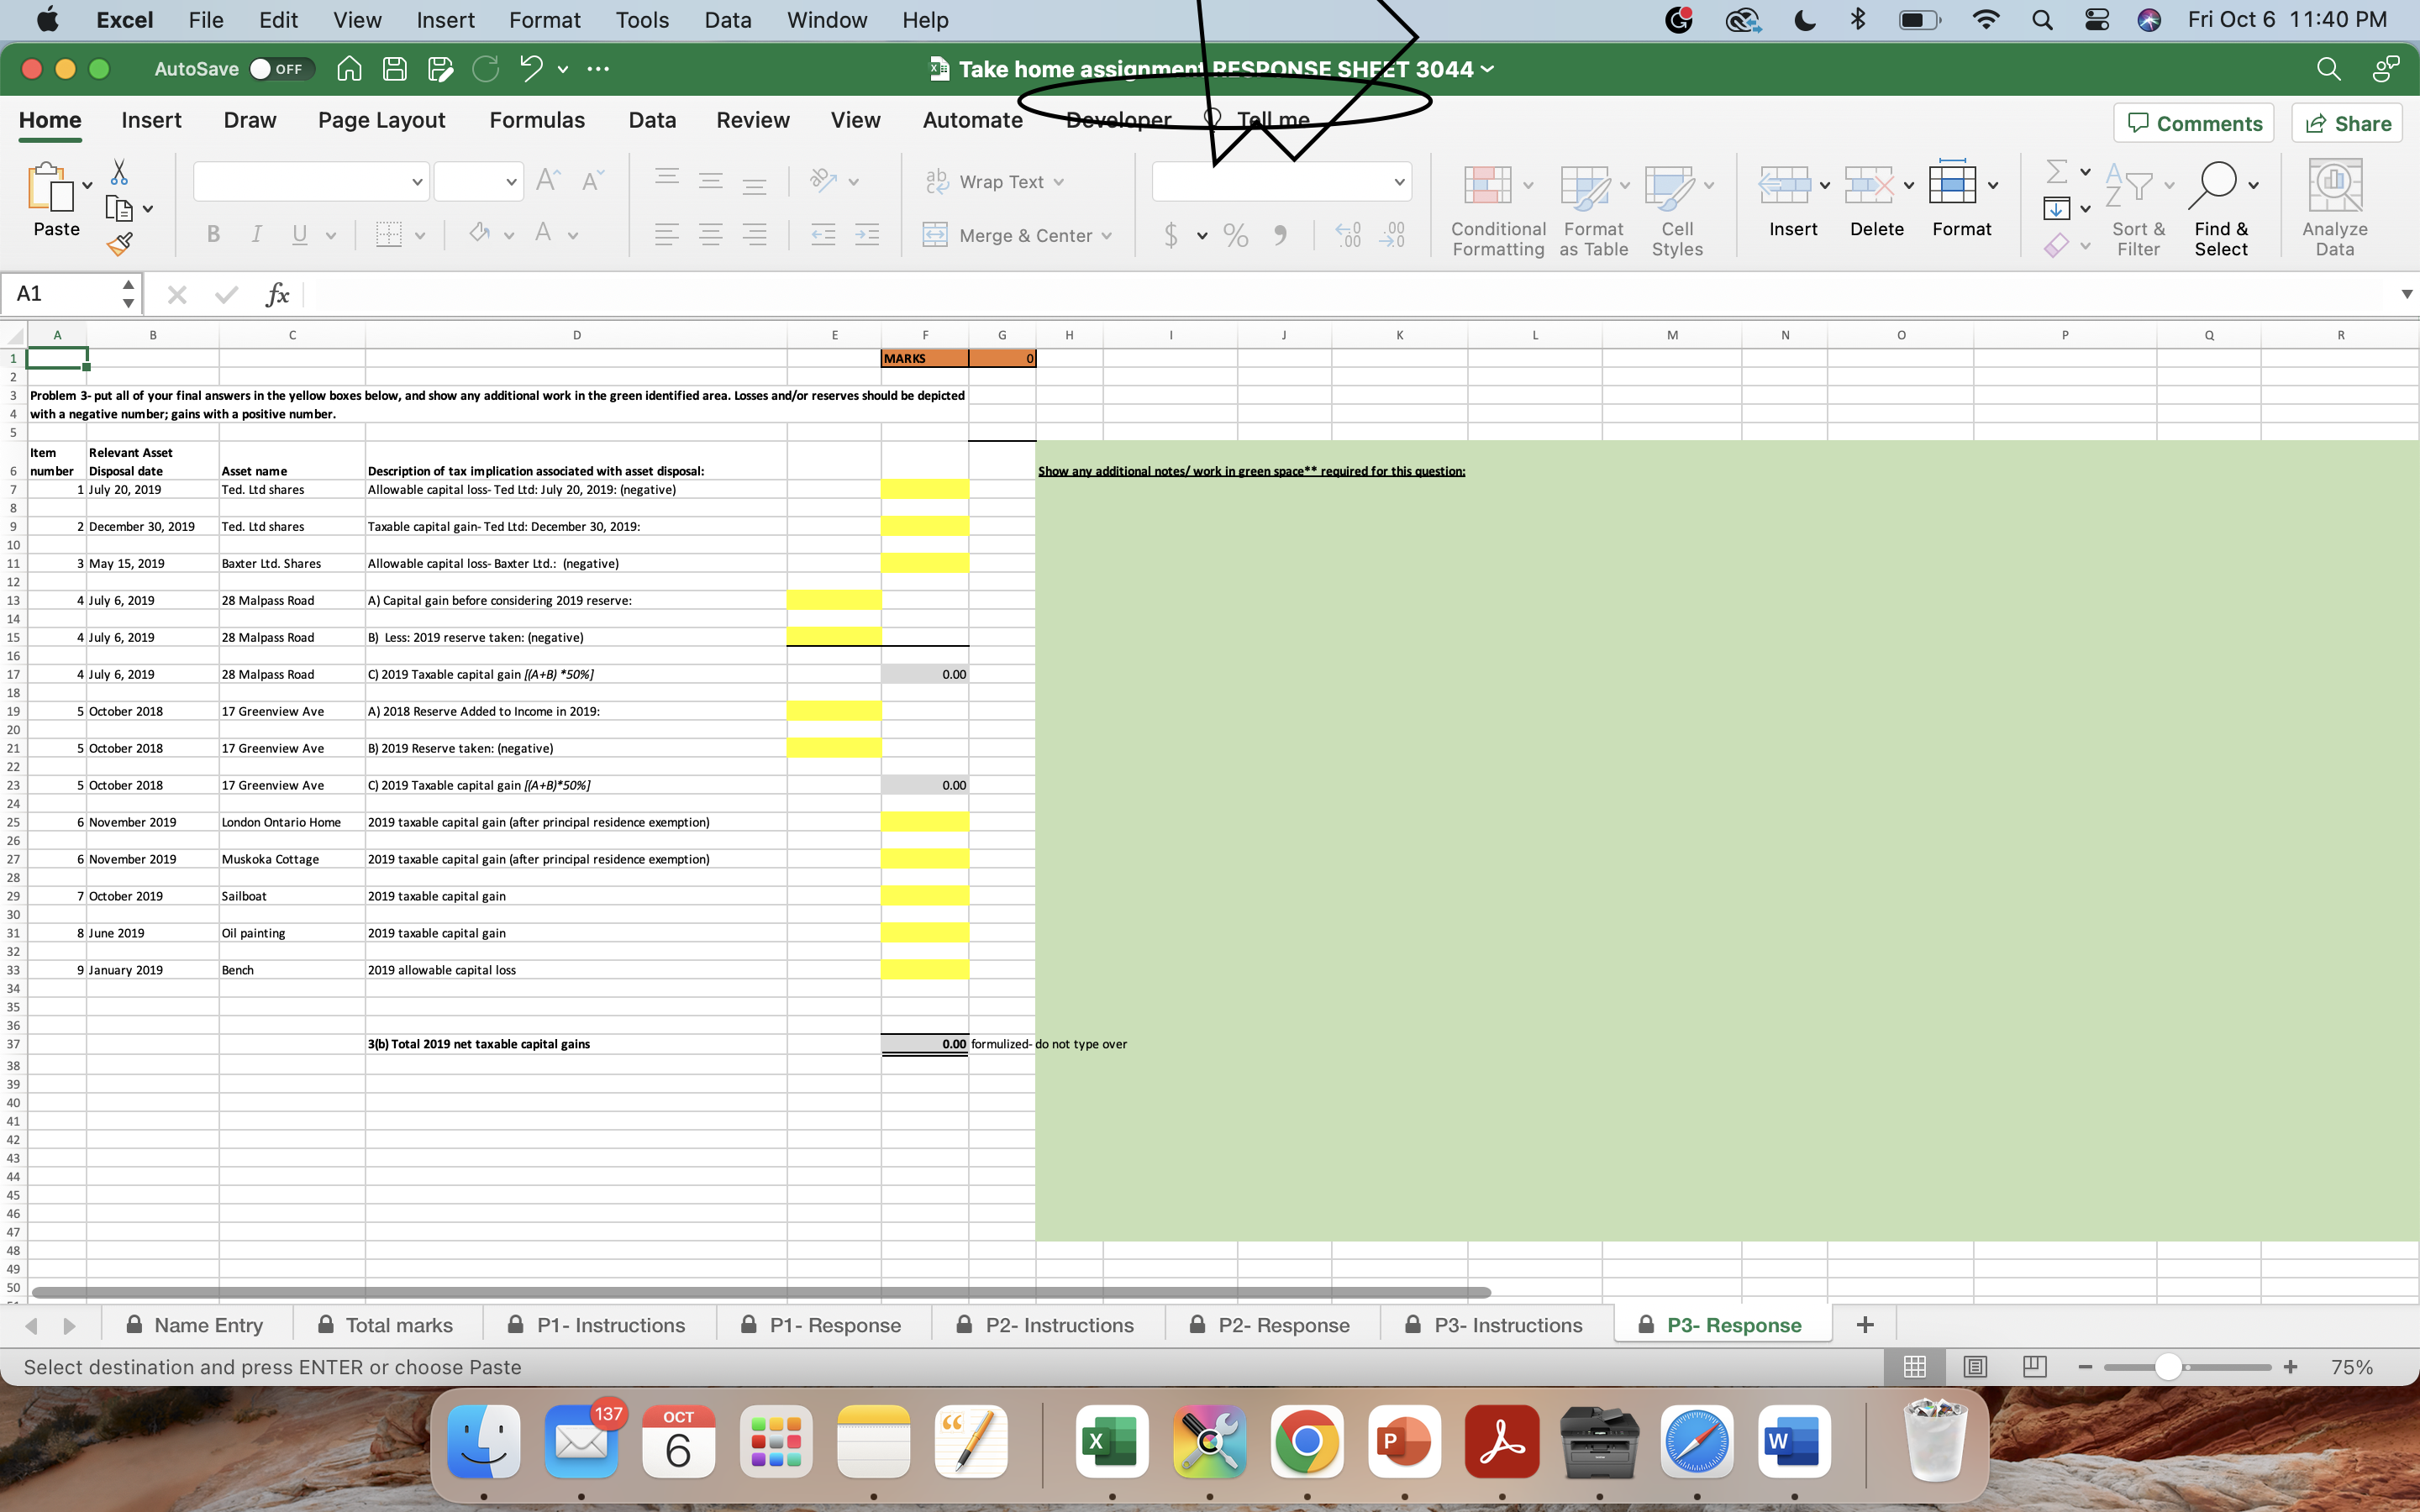Image resolution: width=2420 pixels, height=1512 pixels.
Task: Open the Comments button
Action: [x=2194, y=123]
